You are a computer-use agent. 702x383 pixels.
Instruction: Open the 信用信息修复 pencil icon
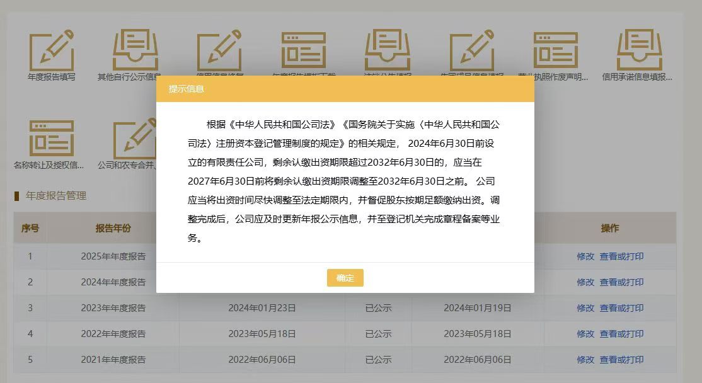(219, 50)
